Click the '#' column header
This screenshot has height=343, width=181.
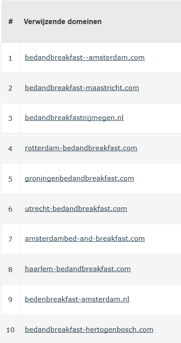coord(11,22)
